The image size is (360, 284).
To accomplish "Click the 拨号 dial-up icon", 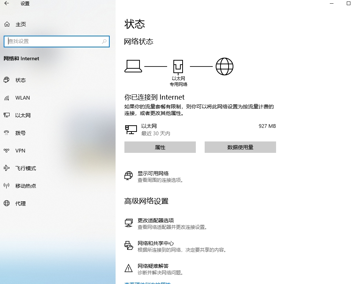I will tap(7, 133).
